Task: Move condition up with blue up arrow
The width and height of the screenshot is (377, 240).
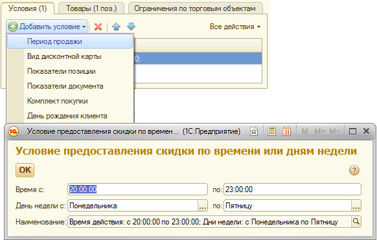Action: [x=116, y=27]
